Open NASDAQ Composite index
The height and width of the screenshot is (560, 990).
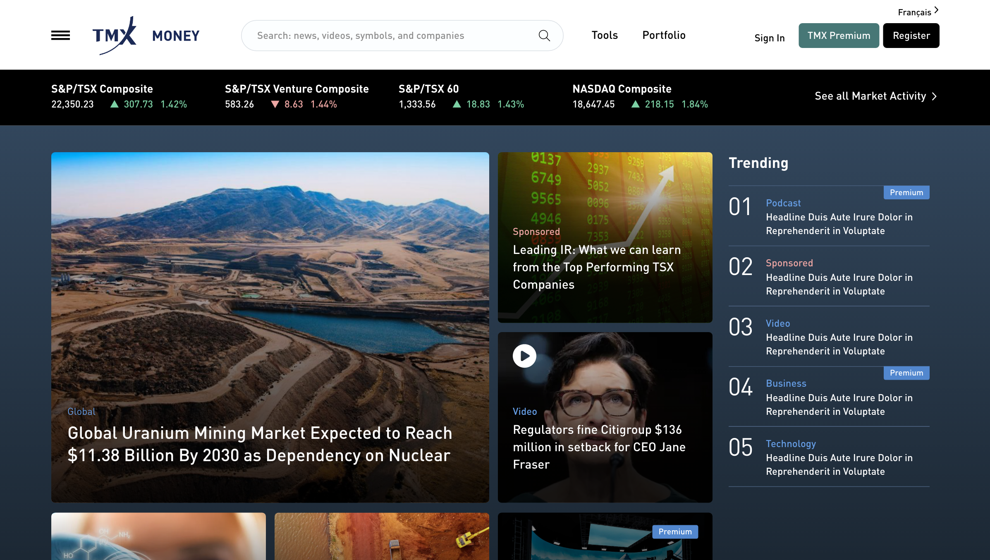(622, 89)
